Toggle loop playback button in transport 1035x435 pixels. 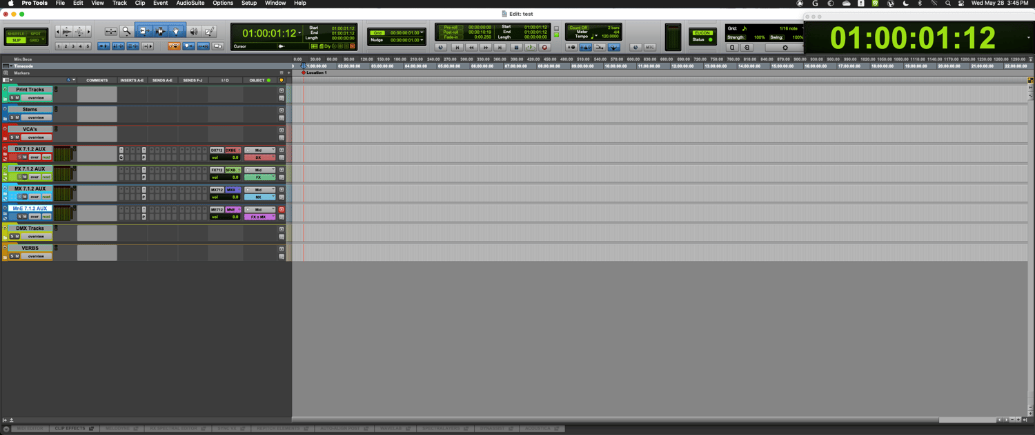[x=530, y=48]
